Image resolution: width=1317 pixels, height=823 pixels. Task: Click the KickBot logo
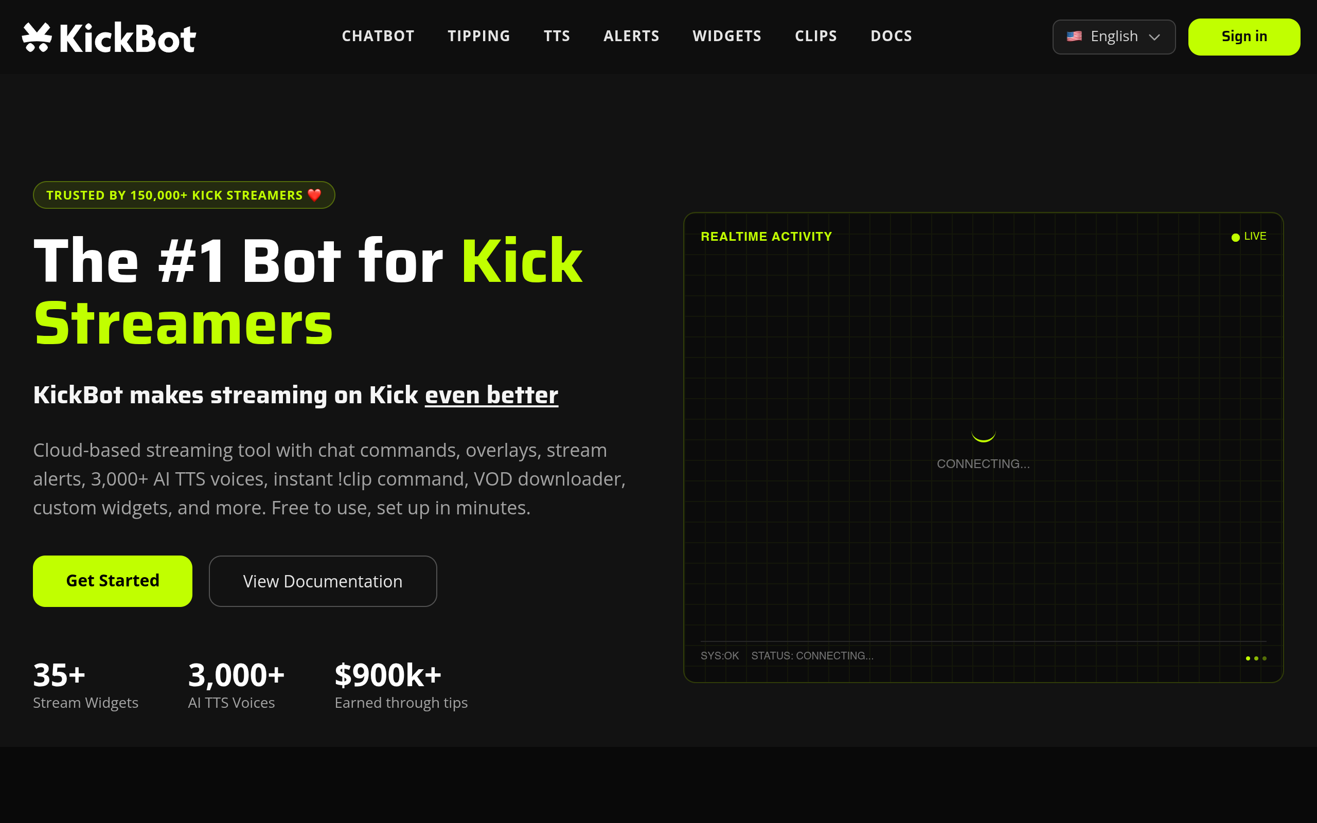tap(109, 38)
